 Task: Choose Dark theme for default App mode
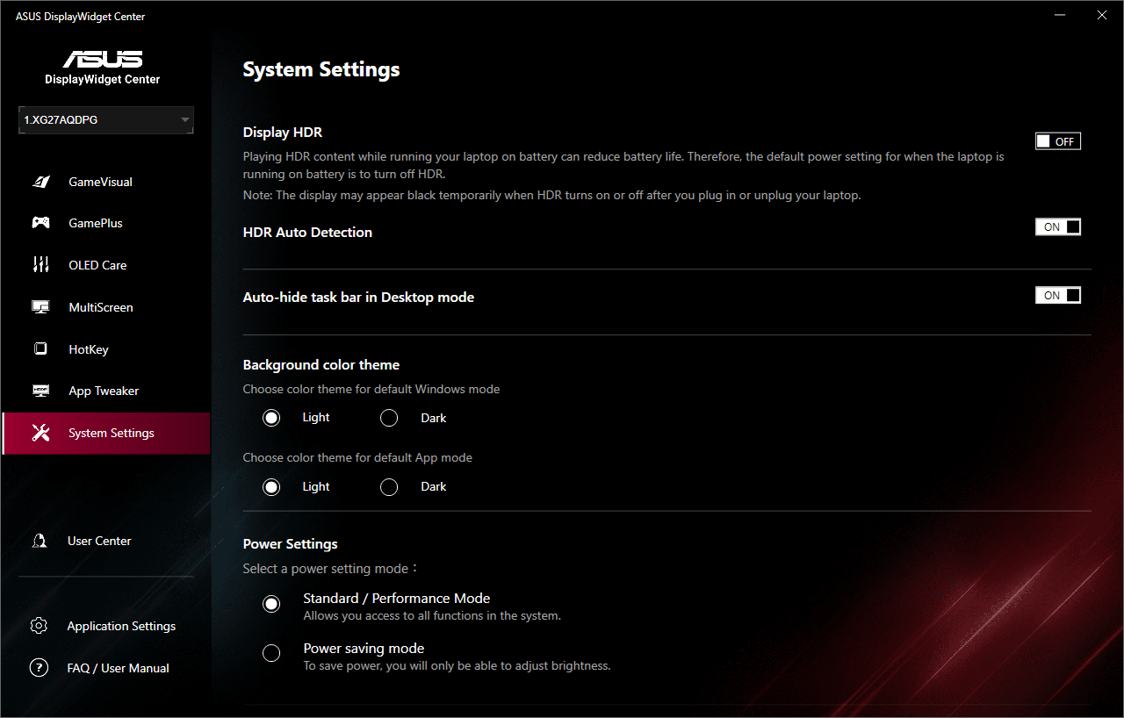[389, 487]
